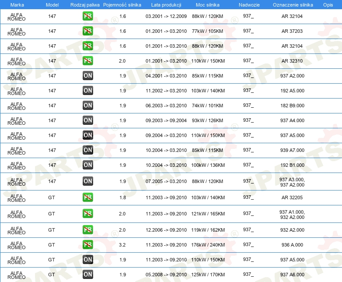
Task: Click the ON diesel icon in the 937 A6.000 row
Action: [87, 275]
